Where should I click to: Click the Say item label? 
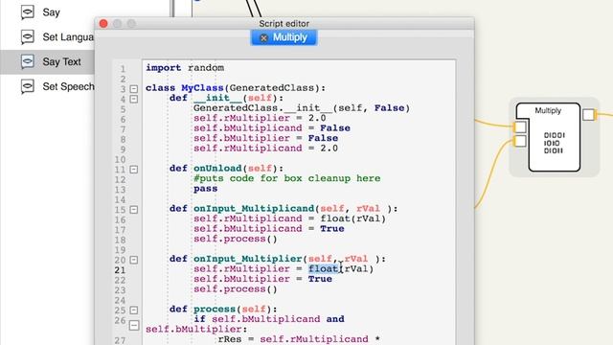coord(51,12)
